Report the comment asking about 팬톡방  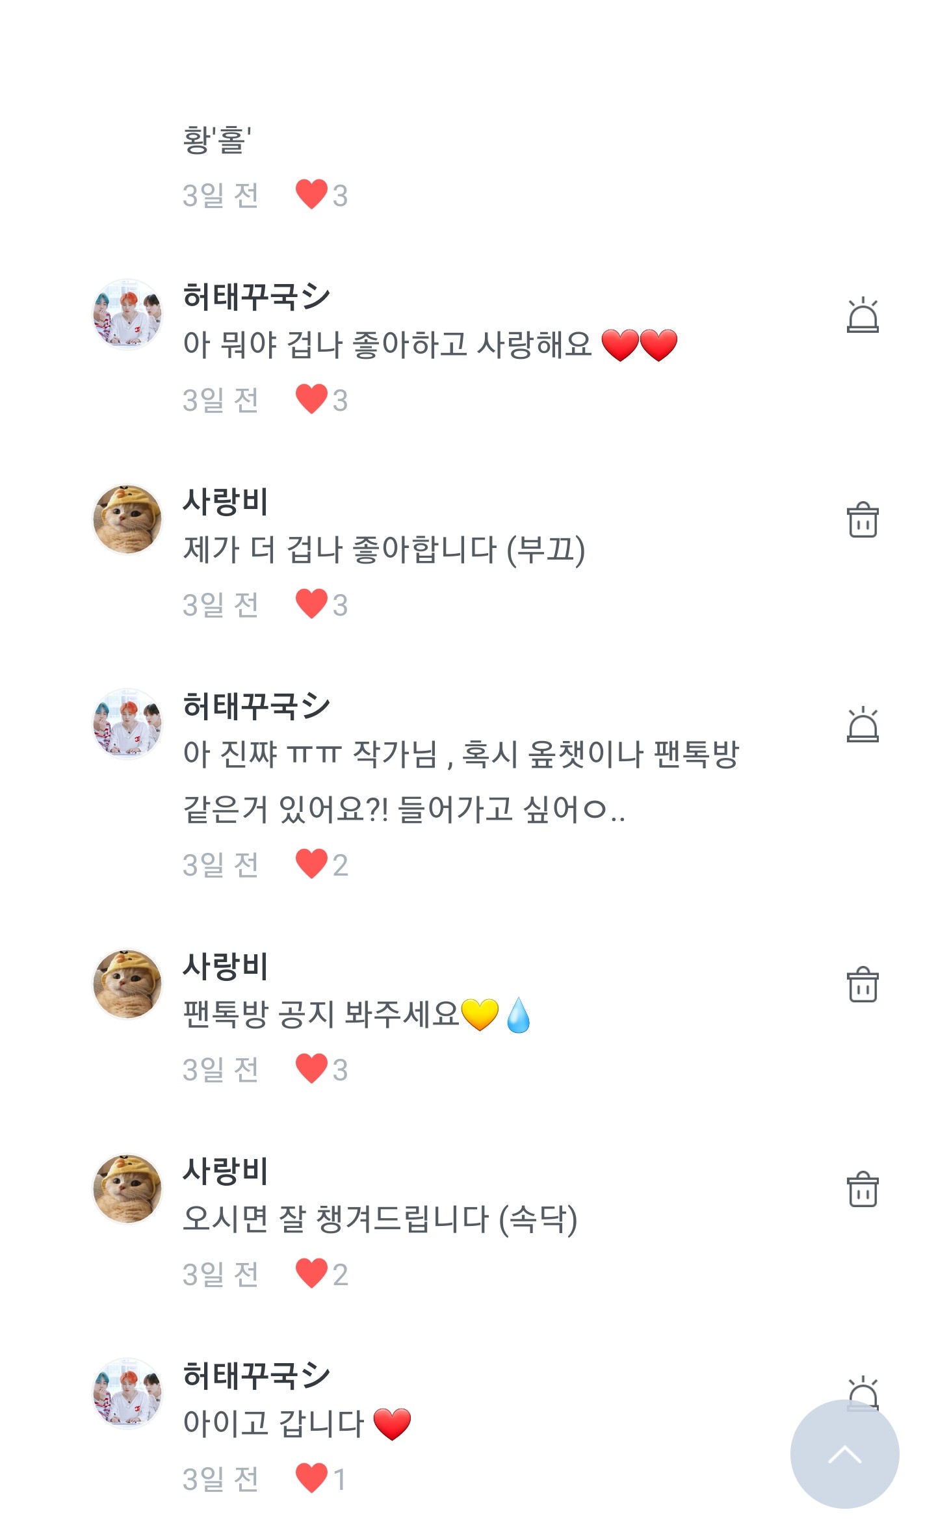[x=863, y=725]
